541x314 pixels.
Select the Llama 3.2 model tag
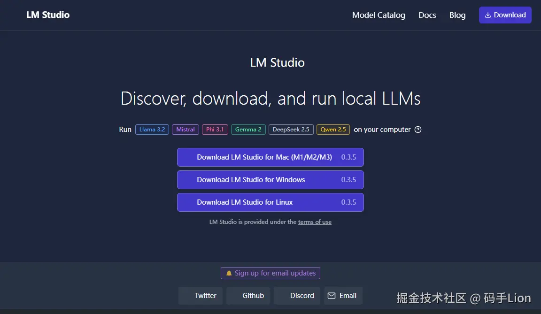[x=152, y=130]
